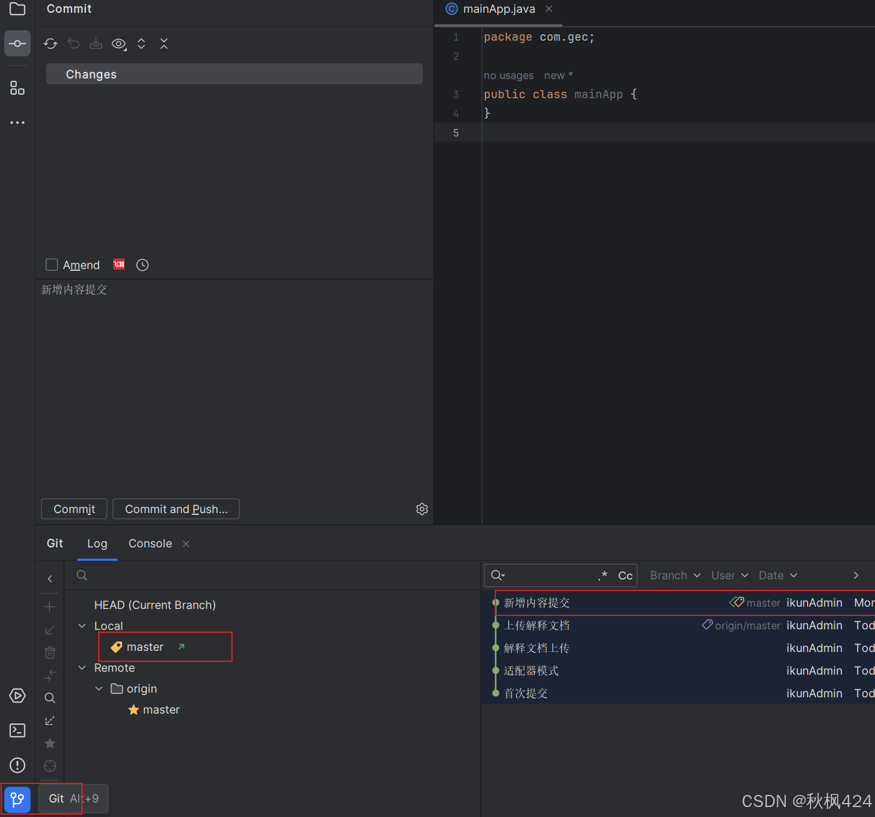Open the Branch filter dropdown
This screenshot has width=875, height=817.
click(x=674, y=575)
